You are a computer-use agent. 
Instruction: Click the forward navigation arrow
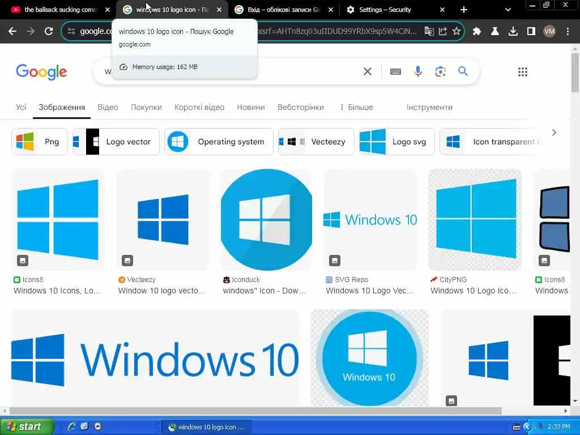[31, 32]
